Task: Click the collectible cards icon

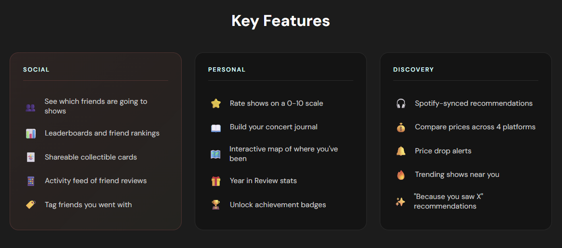Action: pyautogui.click(x=31, y=157)
